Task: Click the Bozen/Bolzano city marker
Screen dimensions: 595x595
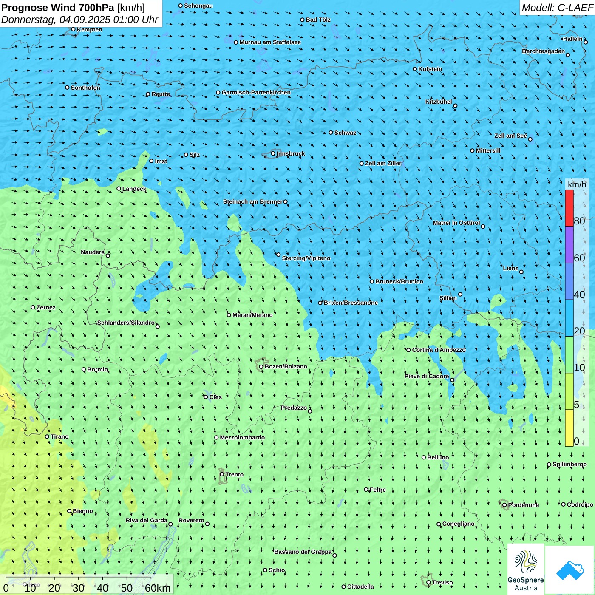Action: point(261,367)
